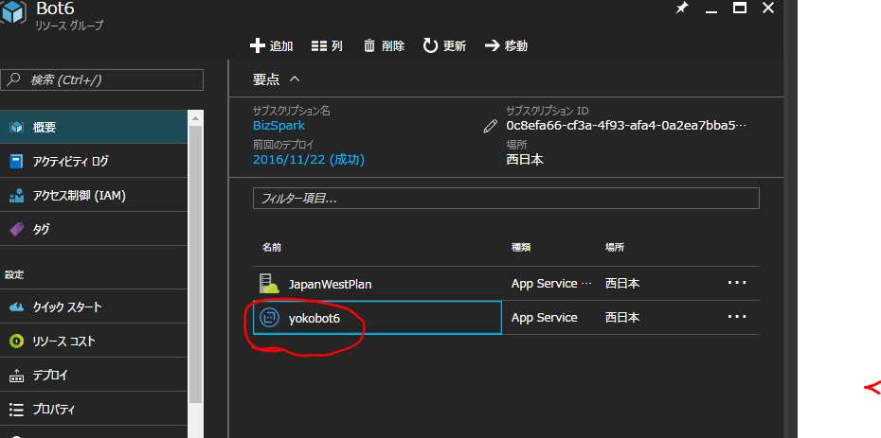Open アクティビティ ログ in the side menu
Image resolution: width=881 pixels, height=438 pixels.
[x=94, y=161]
